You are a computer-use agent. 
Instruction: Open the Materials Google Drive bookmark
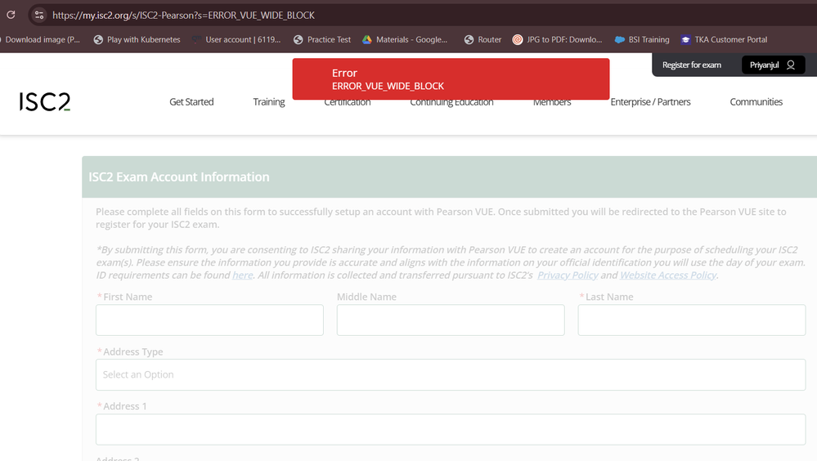click(x=405, y=39)
